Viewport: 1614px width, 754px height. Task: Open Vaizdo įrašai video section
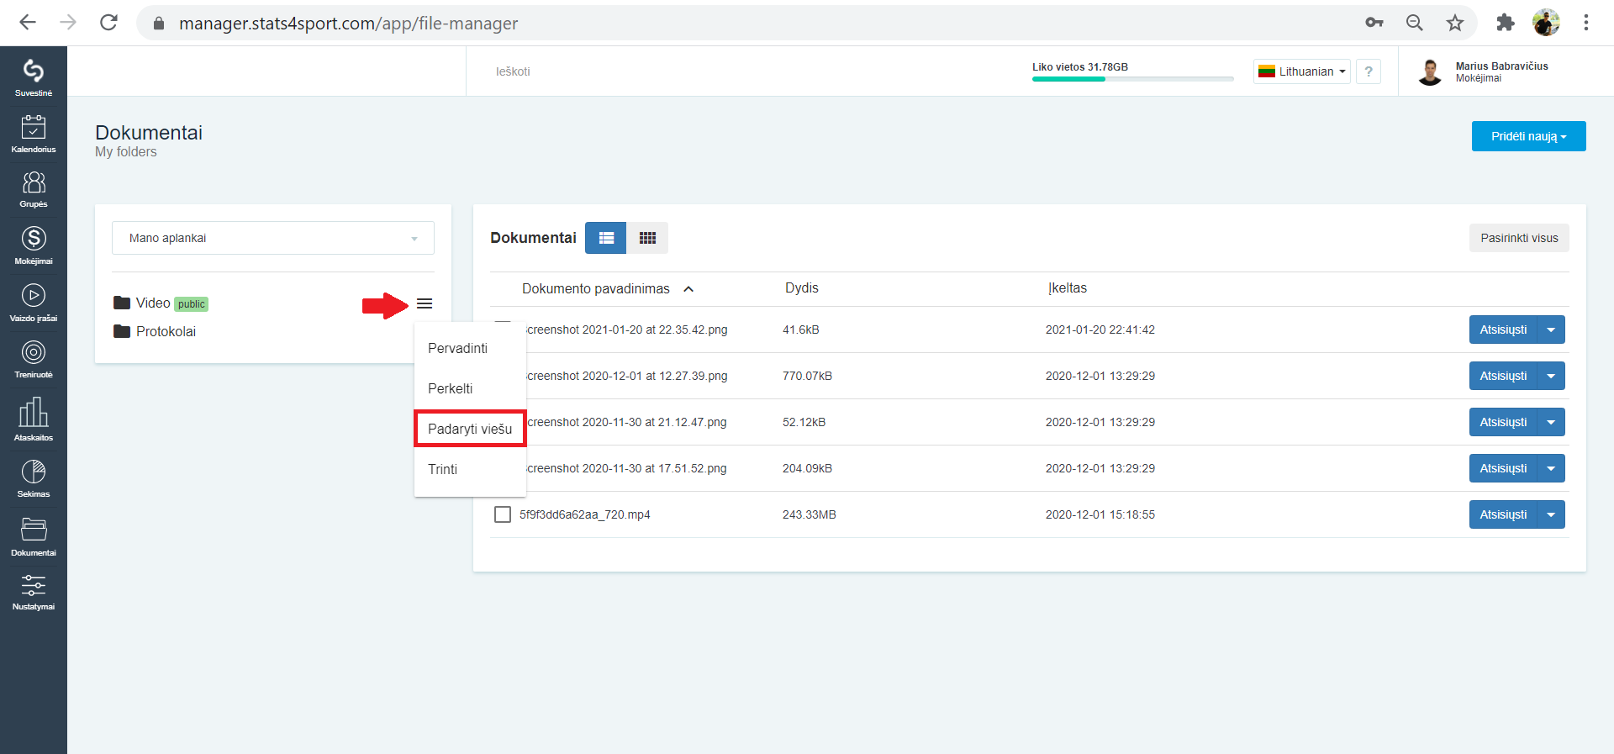[34, 303]
